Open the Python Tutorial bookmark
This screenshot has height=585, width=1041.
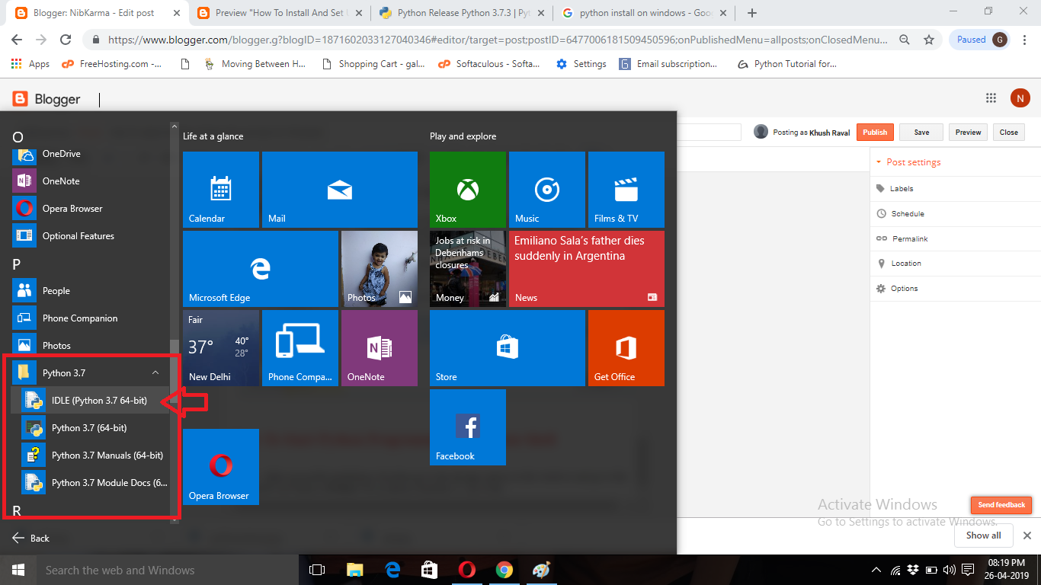click(x=787, y=64)
